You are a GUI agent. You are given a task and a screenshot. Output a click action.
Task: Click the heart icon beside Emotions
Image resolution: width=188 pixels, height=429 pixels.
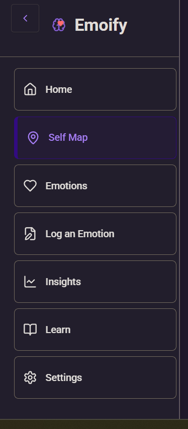pos(30,186)
